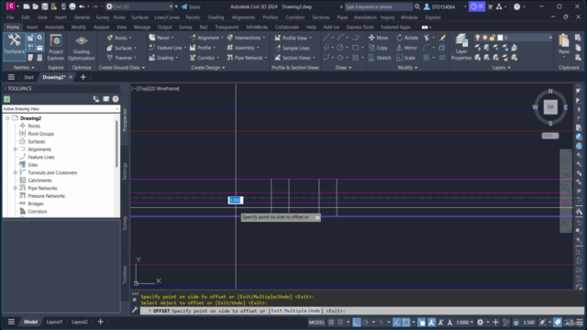587x330 pixels.
Task: Select the Scale tool
Action: 405,58
